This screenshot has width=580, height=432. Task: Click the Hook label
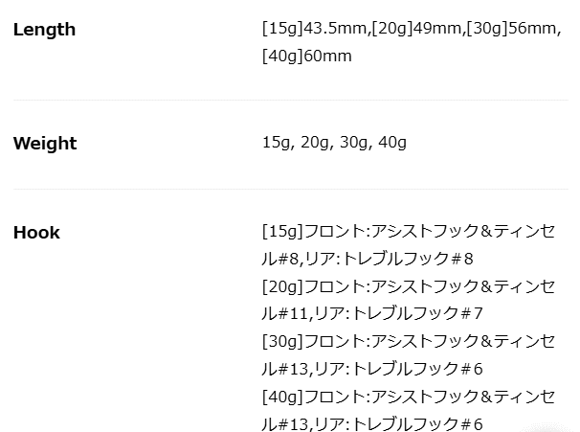(x=36, y=233)
